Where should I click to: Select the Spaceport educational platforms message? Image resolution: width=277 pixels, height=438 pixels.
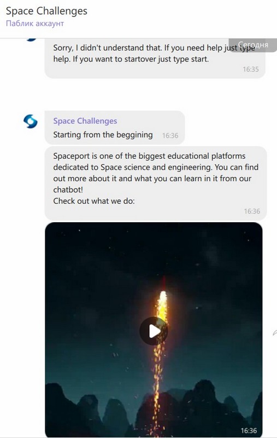(156, 183)
